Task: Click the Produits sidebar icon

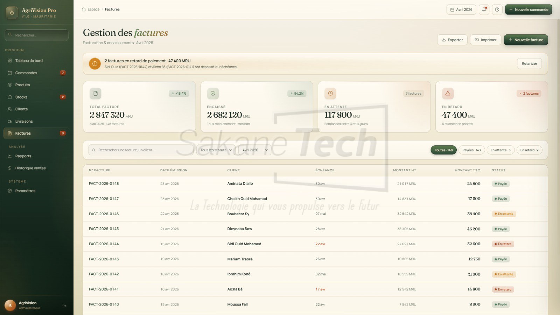Action: [x=10, y=85]
